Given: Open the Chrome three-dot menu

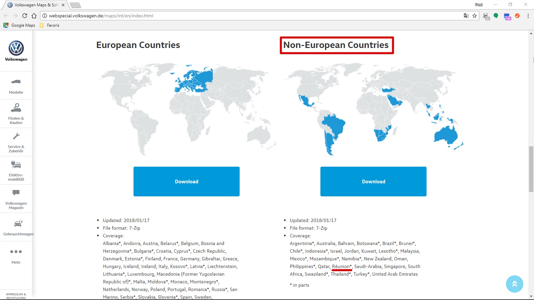Looking at the screenshot, I should [x=528, y=16].
